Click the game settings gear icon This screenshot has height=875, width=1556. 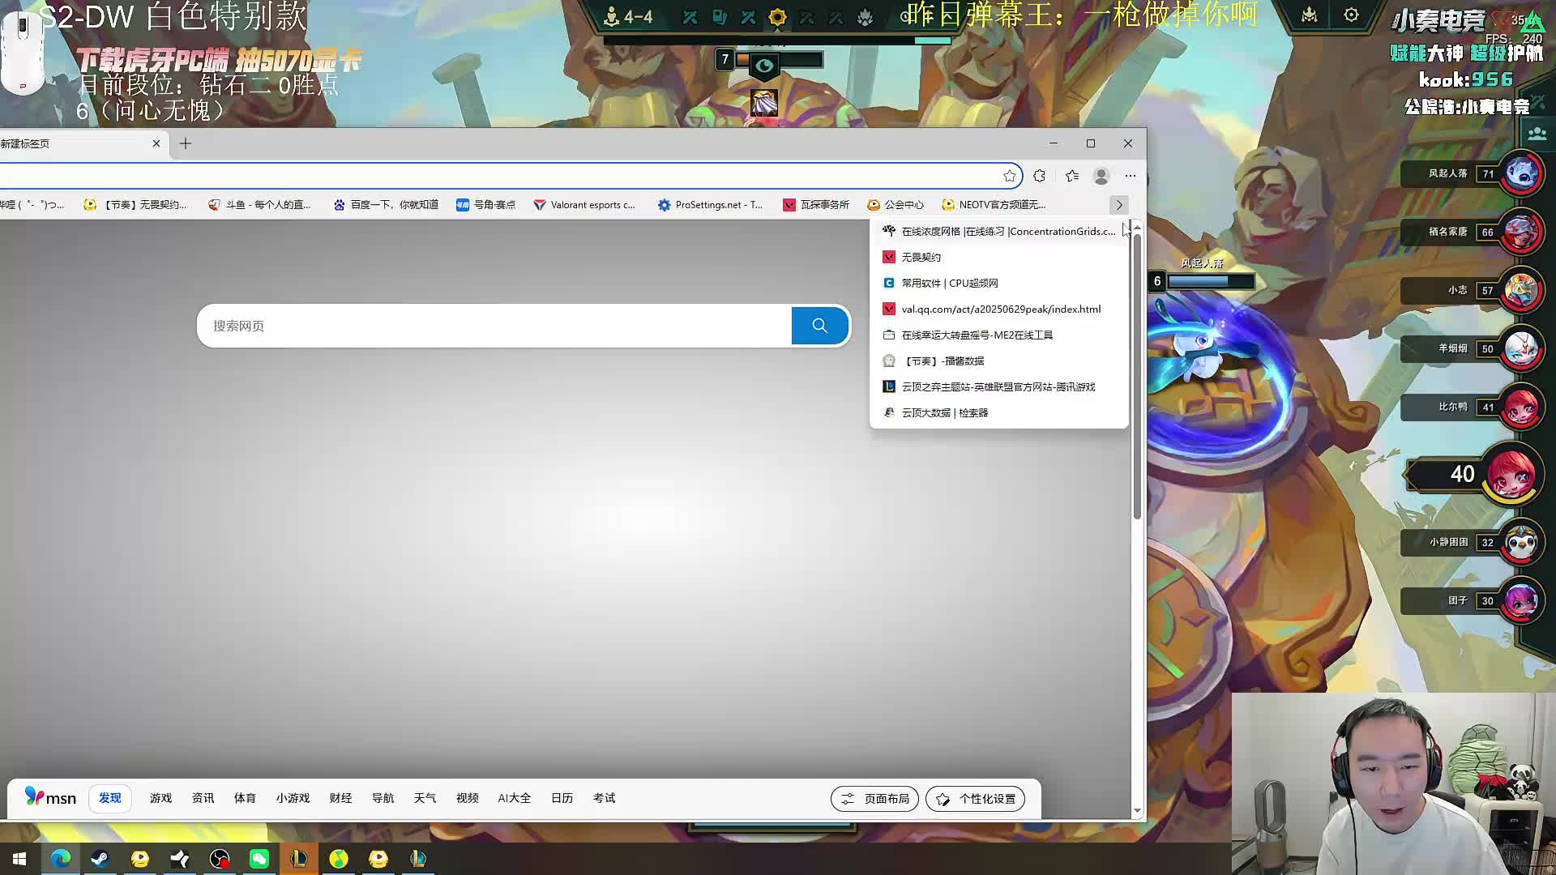[1351, 15]
